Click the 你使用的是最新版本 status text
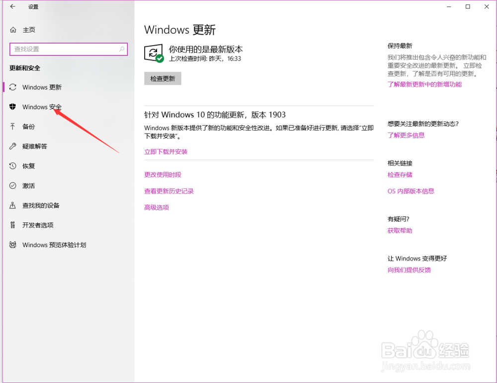This screenshot has width=497, height=383. point(206,49)
